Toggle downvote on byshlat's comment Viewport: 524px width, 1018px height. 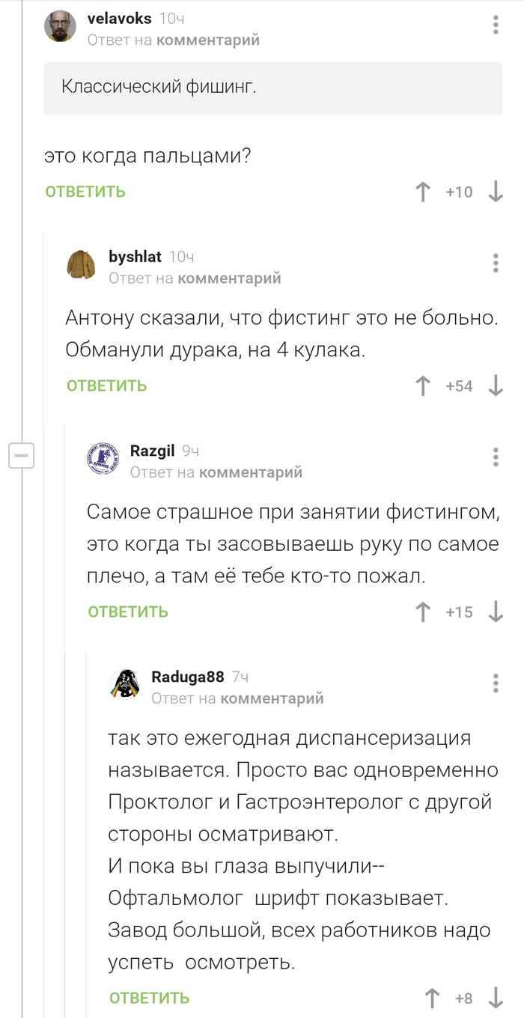point(498,387)
